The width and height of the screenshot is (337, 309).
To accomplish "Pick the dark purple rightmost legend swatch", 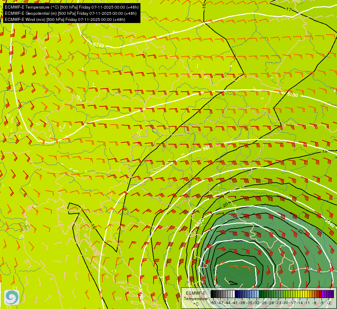I will click(x=333, y=294).
